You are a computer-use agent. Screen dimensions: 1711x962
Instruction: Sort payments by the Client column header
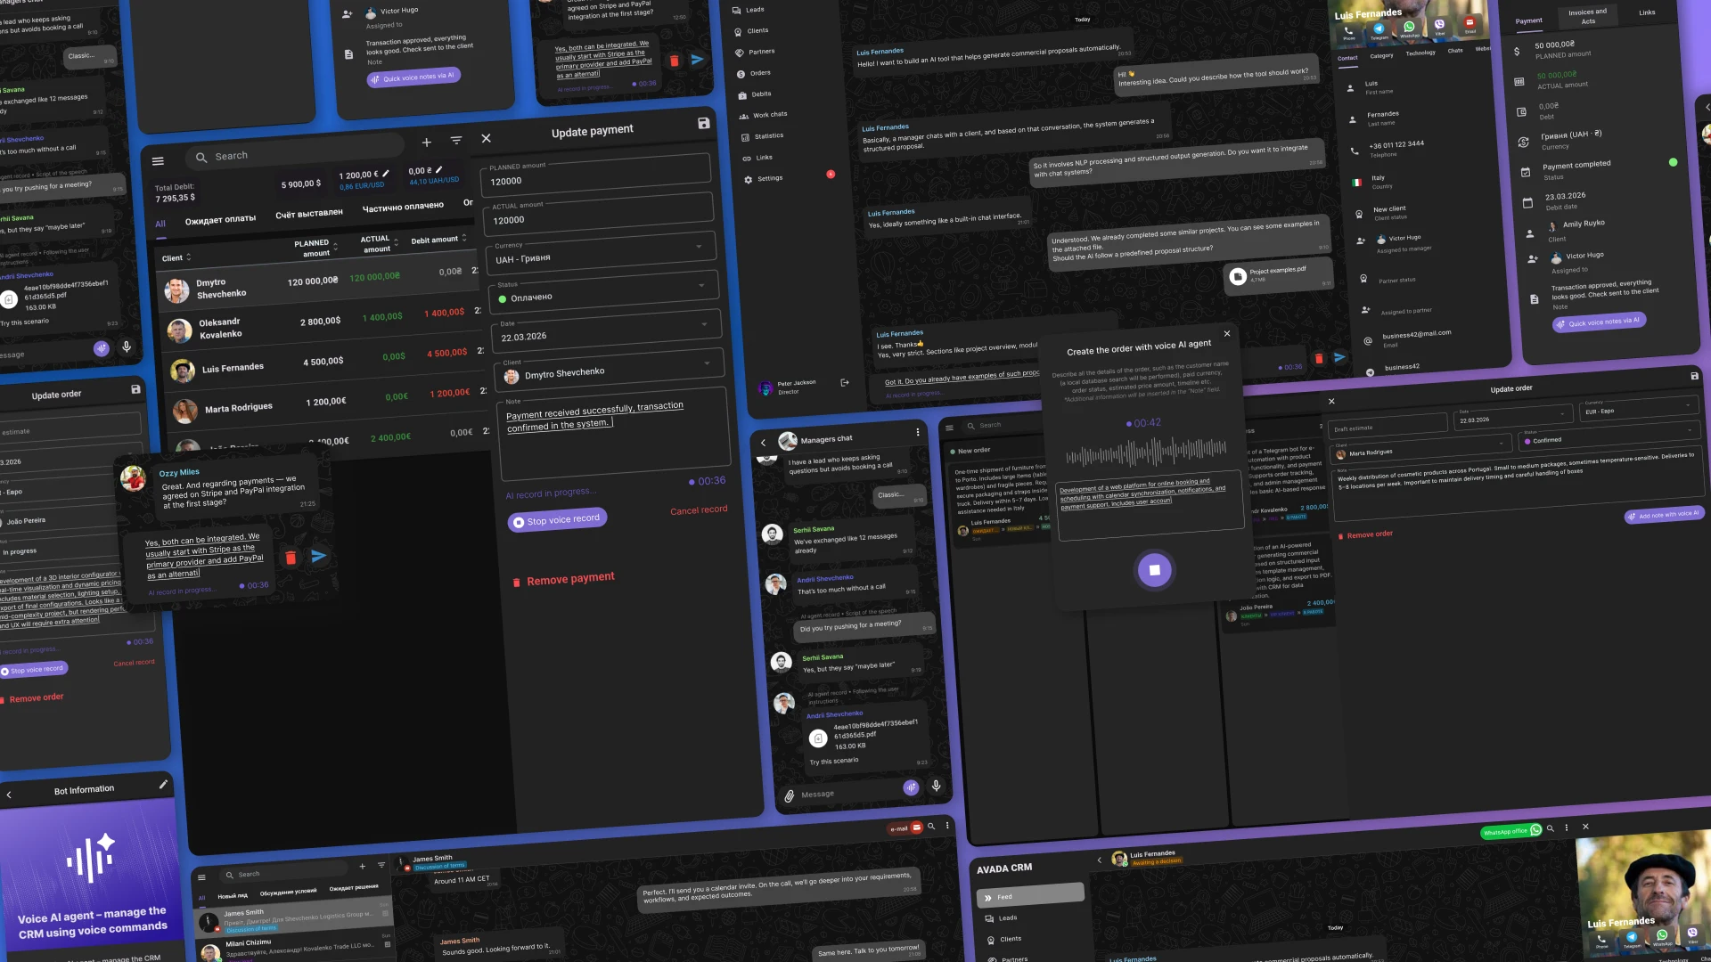tap(176, 258)
